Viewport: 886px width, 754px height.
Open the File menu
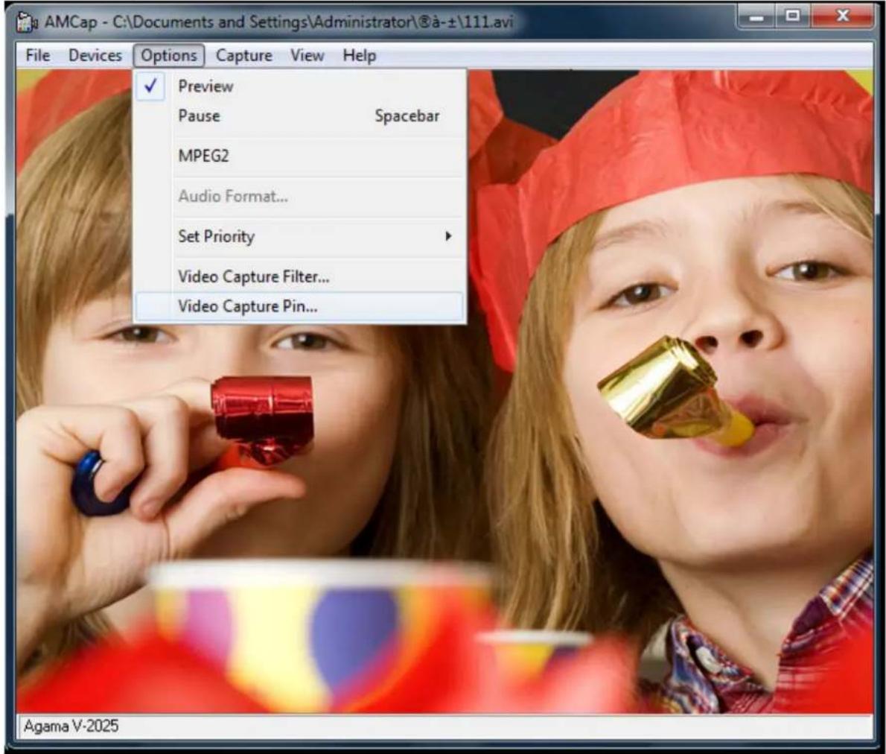tap(38, 55)
